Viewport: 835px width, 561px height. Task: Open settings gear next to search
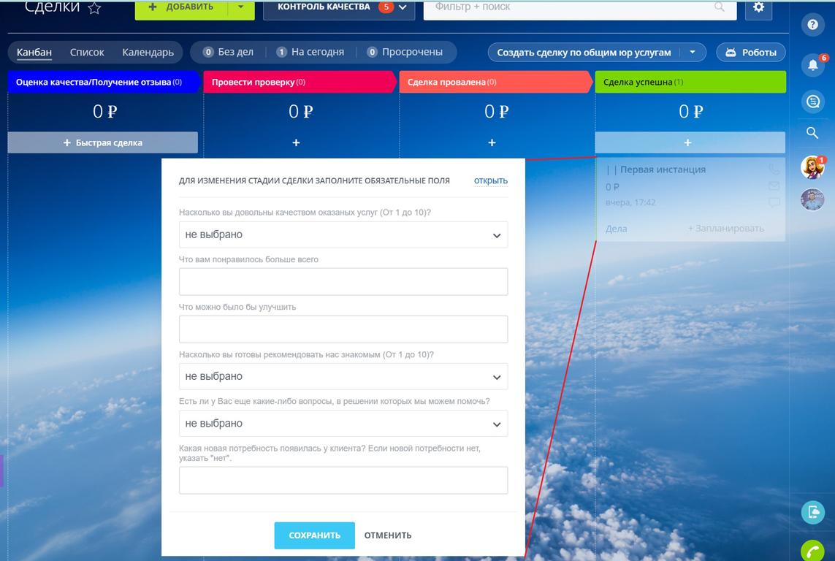tap(758, 7)
